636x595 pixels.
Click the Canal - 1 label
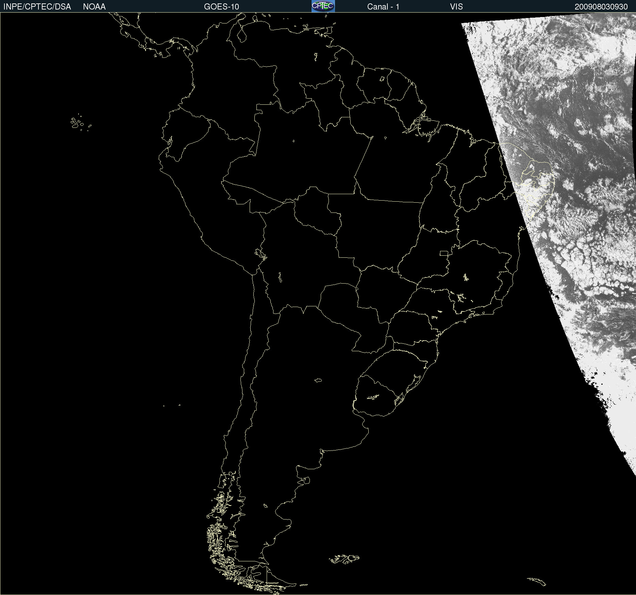pyautogui.click(x=383, y=7)
